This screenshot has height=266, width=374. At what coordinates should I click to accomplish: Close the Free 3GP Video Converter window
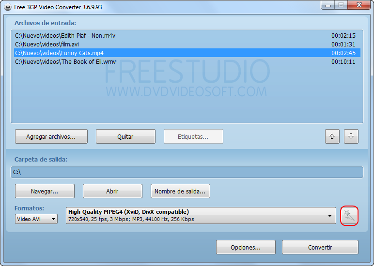click(x=359, y=5)
